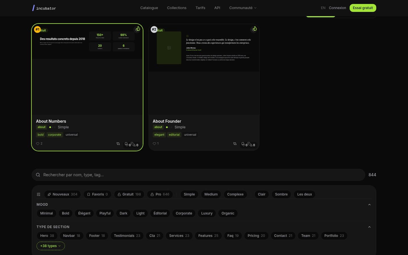This screenshot has width=408, height=255.
Task: Click the swap arrows icon on About Founder
Action: (235, 144)
